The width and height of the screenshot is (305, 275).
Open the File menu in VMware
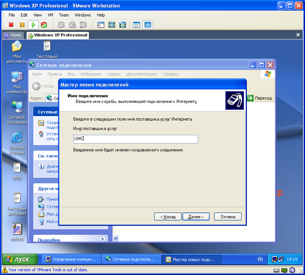tap(12, 15)
